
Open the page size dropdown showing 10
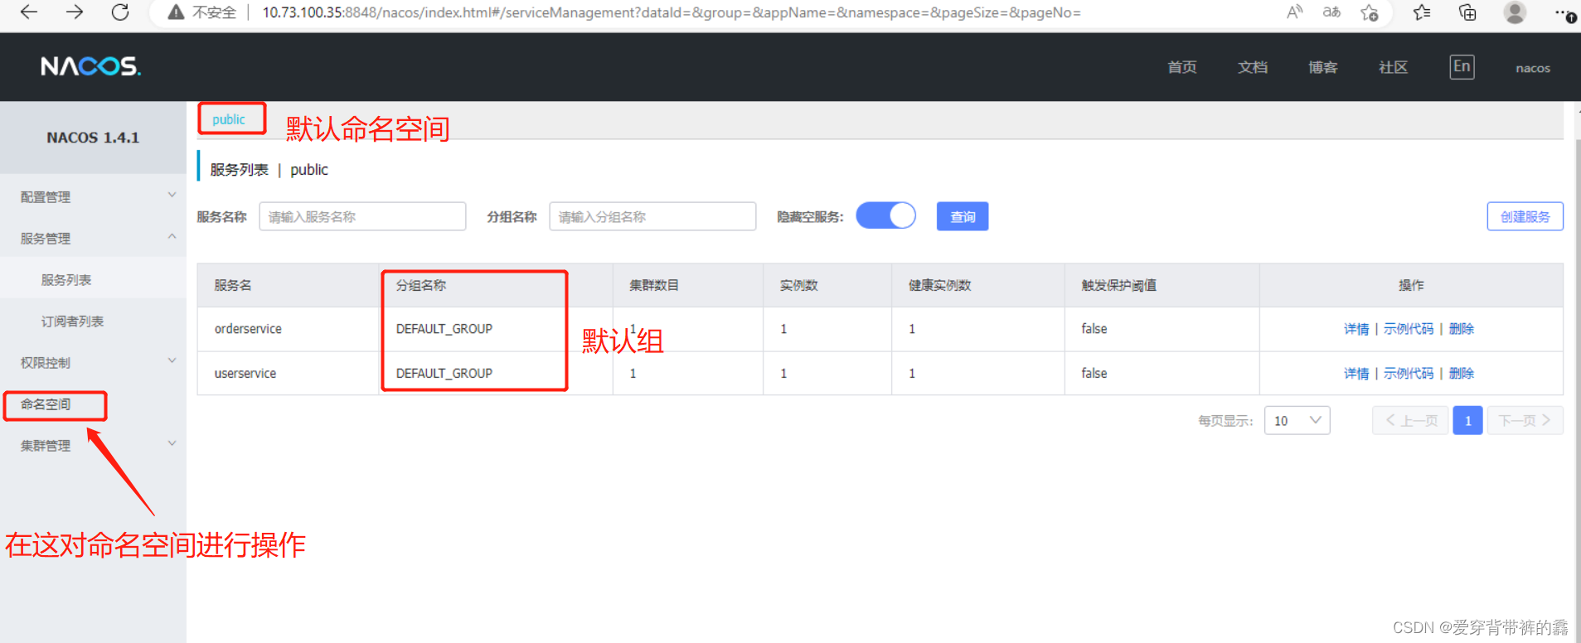1297,420
